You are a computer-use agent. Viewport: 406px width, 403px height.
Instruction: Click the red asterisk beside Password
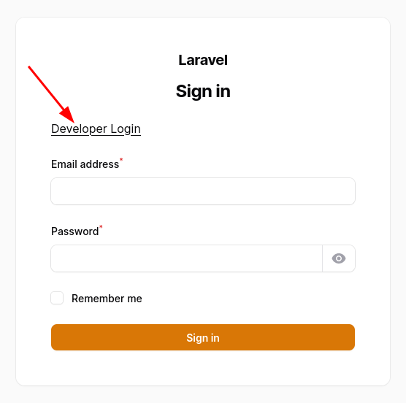point(101,227)
